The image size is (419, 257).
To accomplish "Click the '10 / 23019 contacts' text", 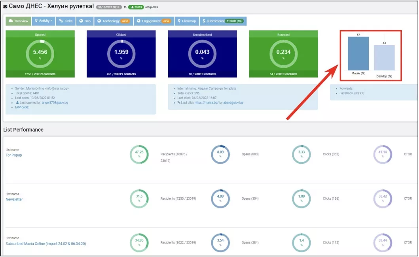I will click(202, 74).
